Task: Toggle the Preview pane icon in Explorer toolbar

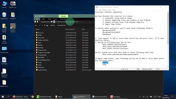Action: click(x=52, y=22)
